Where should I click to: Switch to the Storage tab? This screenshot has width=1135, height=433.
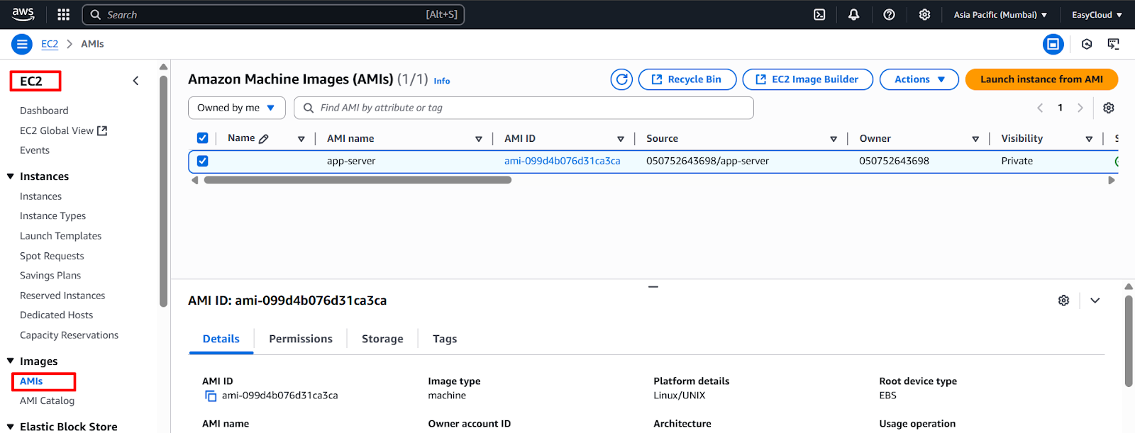(x=382, y=339)
